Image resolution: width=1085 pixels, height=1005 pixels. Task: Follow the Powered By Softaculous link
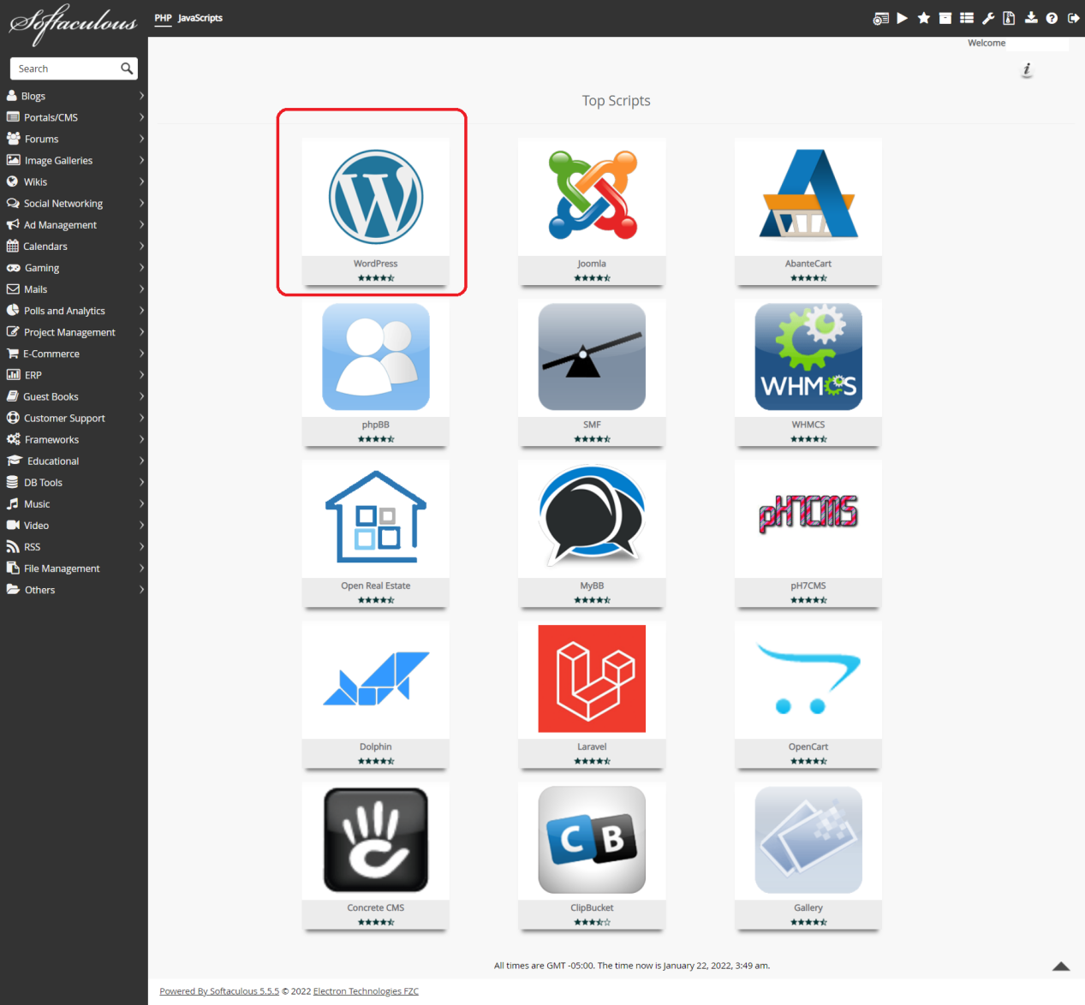point(219,991)
